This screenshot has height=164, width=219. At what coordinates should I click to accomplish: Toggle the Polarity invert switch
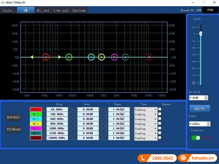point(196,138)
